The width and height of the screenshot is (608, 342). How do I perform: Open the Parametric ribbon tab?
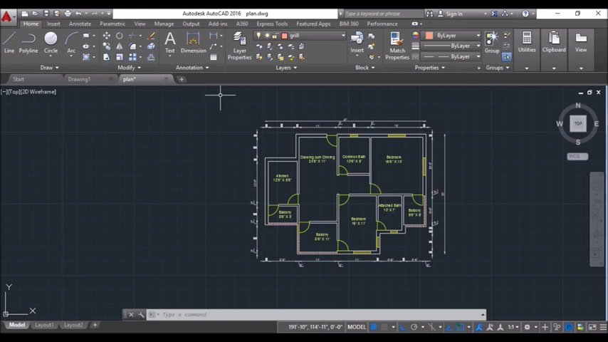pos(112,24)
